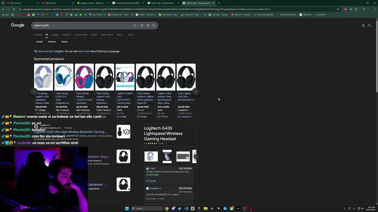Open the logitech.com result options menu

tap(74, 128)
